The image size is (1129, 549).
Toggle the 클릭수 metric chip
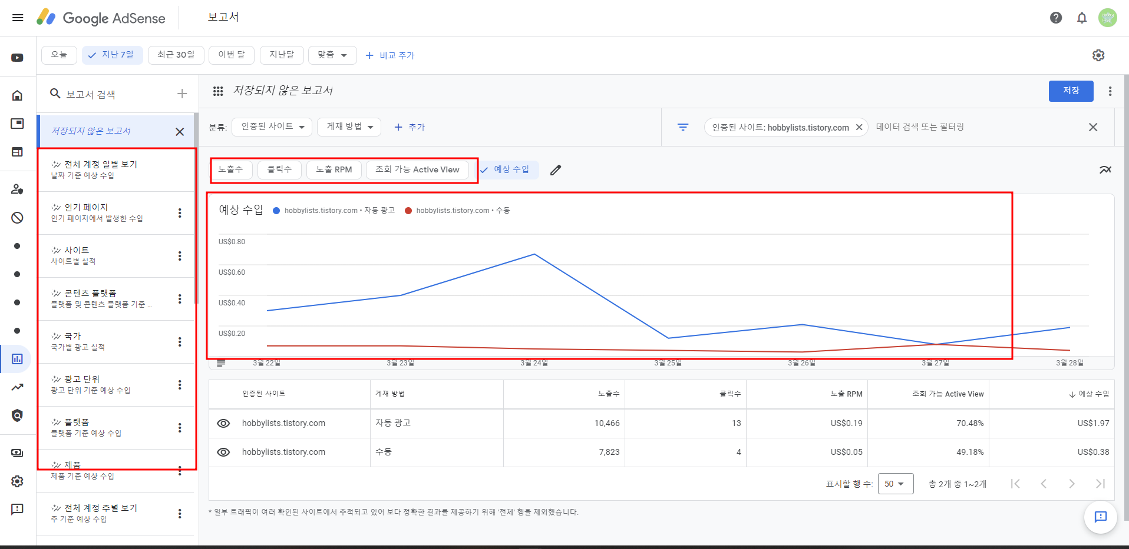pos(280,169)
